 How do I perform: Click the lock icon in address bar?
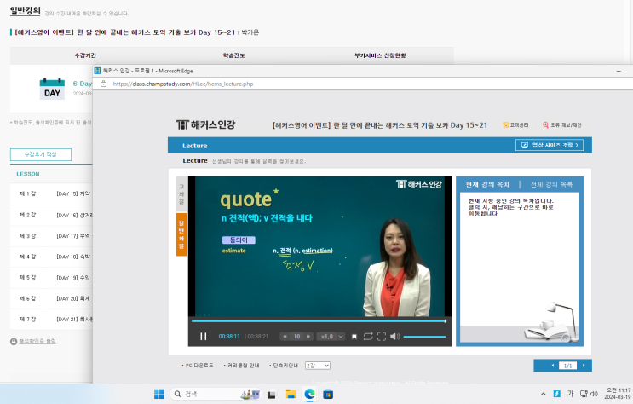[103, 84]
